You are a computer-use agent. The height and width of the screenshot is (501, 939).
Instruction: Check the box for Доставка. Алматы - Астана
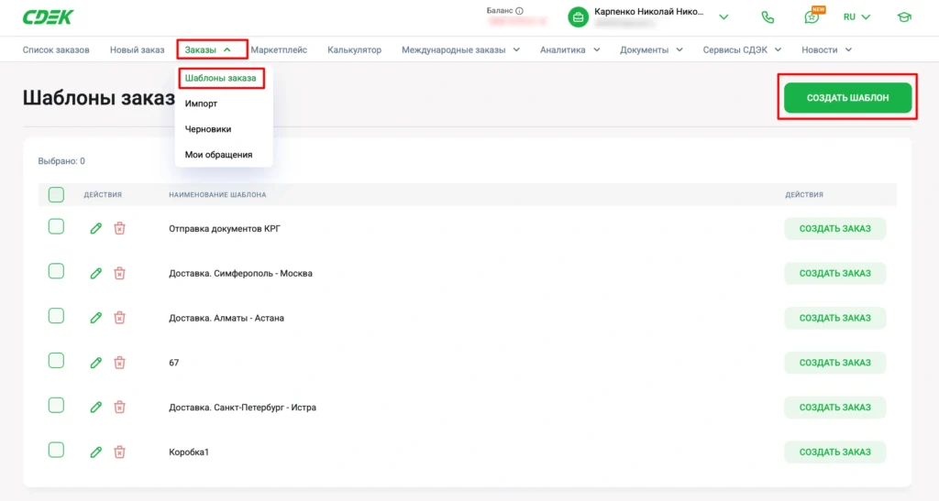[x=56, y=316]
